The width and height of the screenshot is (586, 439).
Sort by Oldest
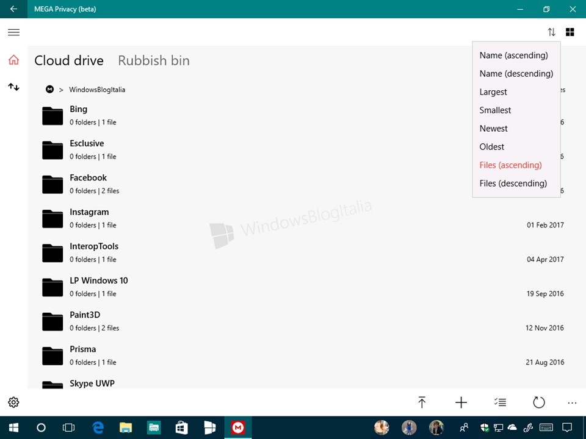[492, 147]
